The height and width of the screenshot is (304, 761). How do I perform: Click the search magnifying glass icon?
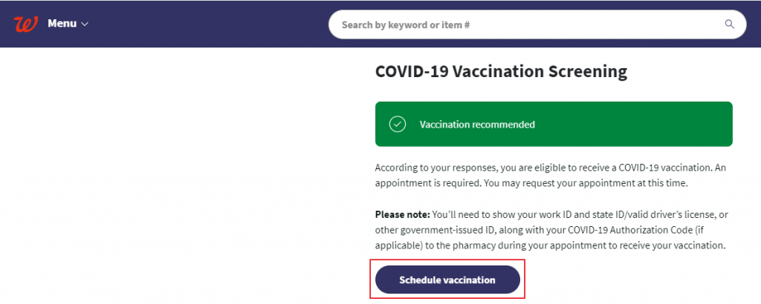pos(729,24)
